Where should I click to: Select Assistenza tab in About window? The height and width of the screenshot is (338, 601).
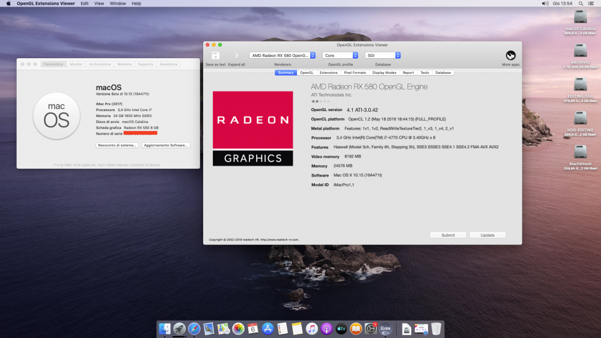pyautogui.click(x=168, y=64)
